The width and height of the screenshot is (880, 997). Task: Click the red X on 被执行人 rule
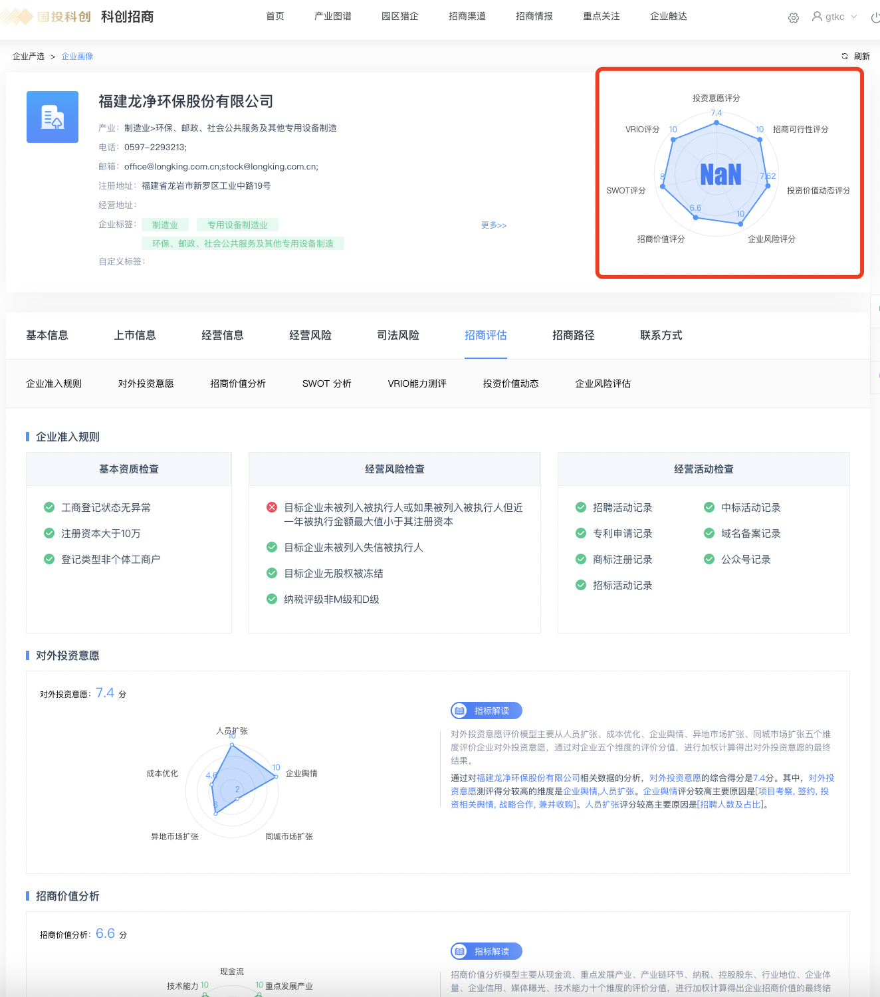pyautogui.click(x=272, y=508)
